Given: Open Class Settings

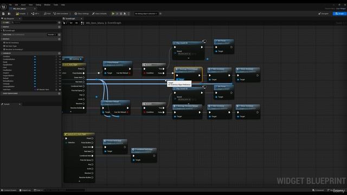Looking at the screenshot, I should (82, 14).
